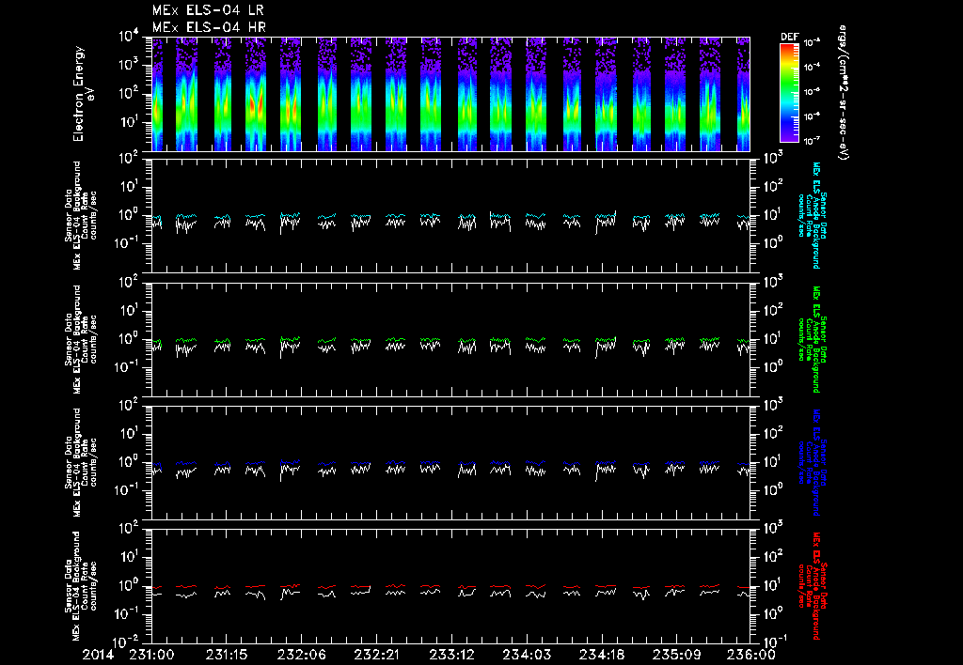
Task: Click the '233:12' time axis label
Action: tap(451, 655)
